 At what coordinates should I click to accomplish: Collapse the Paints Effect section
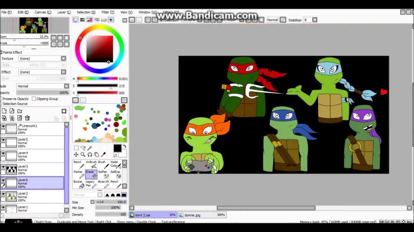point(1,52)
